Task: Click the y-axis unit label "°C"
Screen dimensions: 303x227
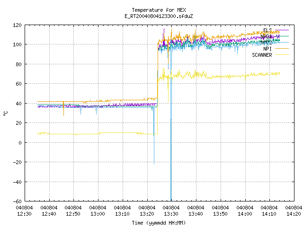Action: 5,113
